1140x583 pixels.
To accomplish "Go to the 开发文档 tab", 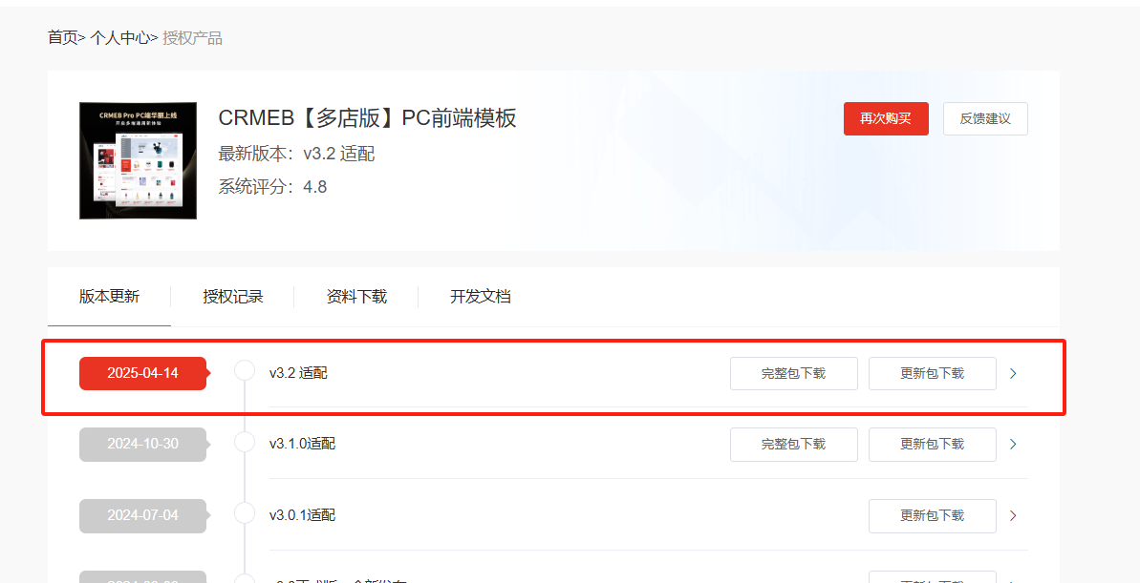I will 480,296.
